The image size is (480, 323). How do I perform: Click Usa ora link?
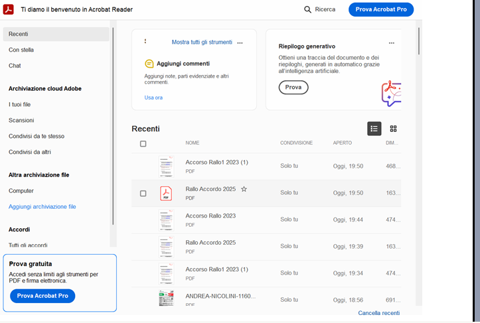153,97
